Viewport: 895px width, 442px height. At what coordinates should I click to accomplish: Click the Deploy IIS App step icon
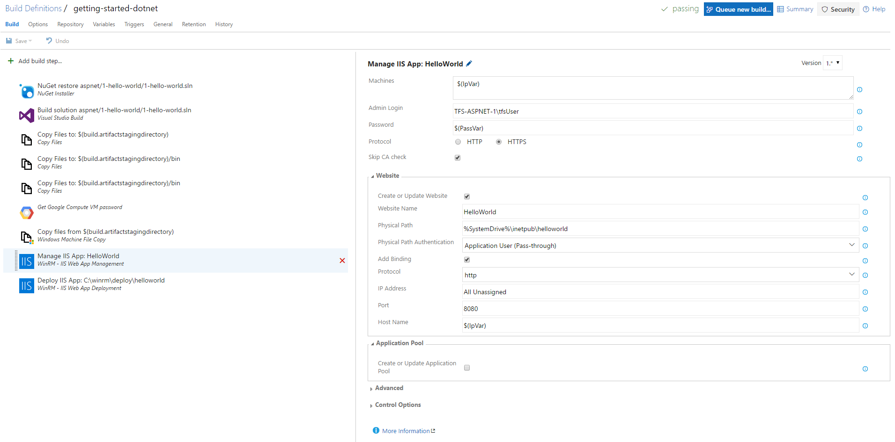click(26, 285)
